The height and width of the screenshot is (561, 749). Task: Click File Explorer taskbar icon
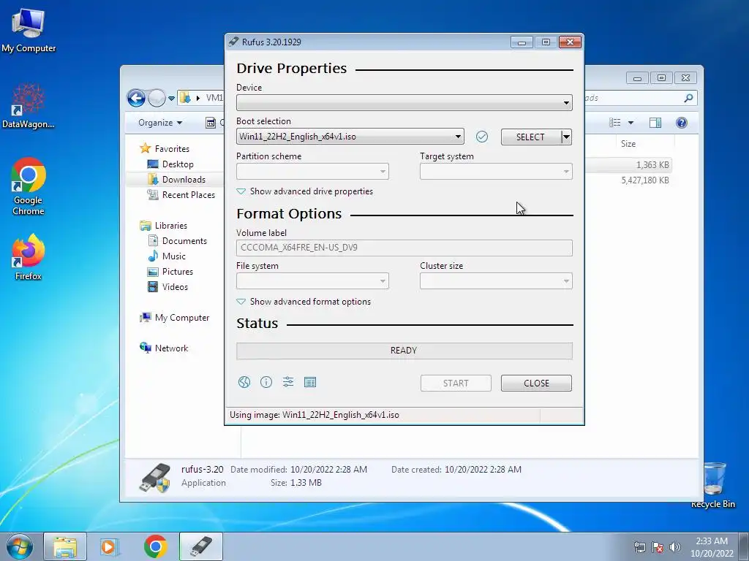click(x=65, y=546)
